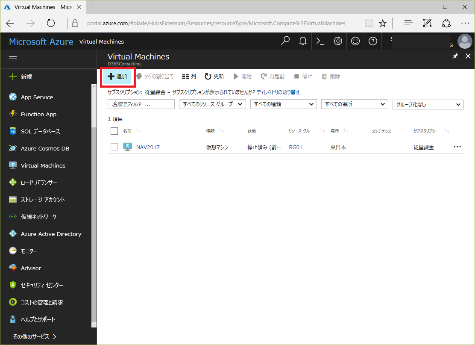The image size is (475, 345).
Task: Click 追加 add button
Action: 117,77
